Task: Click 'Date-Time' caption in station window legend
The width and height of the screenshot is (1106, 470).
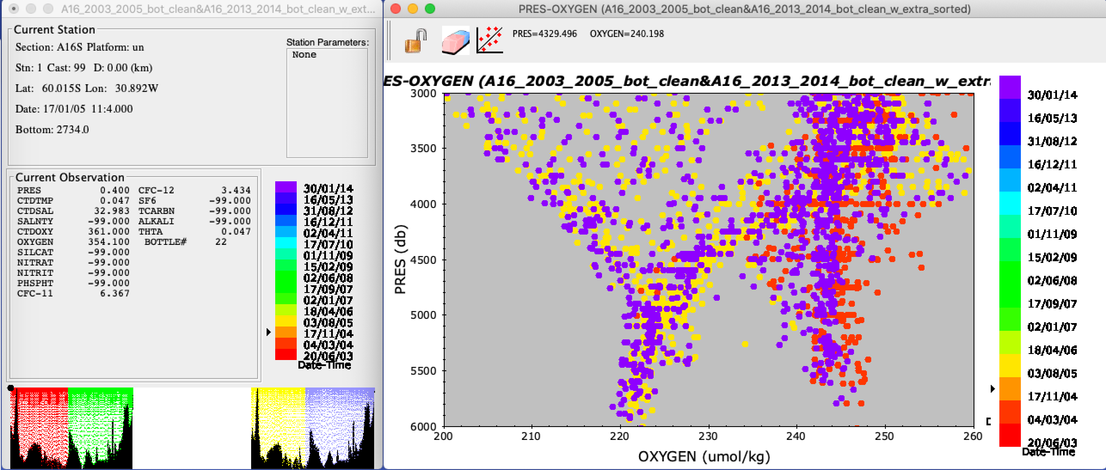Action: pos(324,366)
